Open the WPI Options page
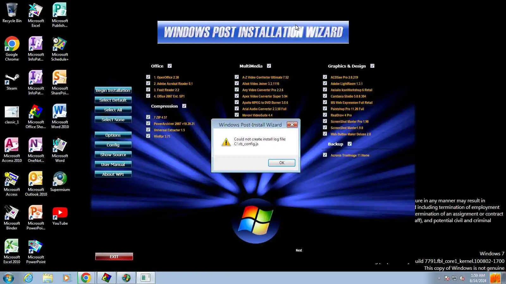Viewport: 506px width, 284px height. 113,135
